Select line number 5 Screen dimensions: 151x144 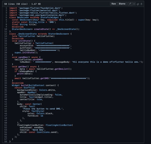click(6, 18)
